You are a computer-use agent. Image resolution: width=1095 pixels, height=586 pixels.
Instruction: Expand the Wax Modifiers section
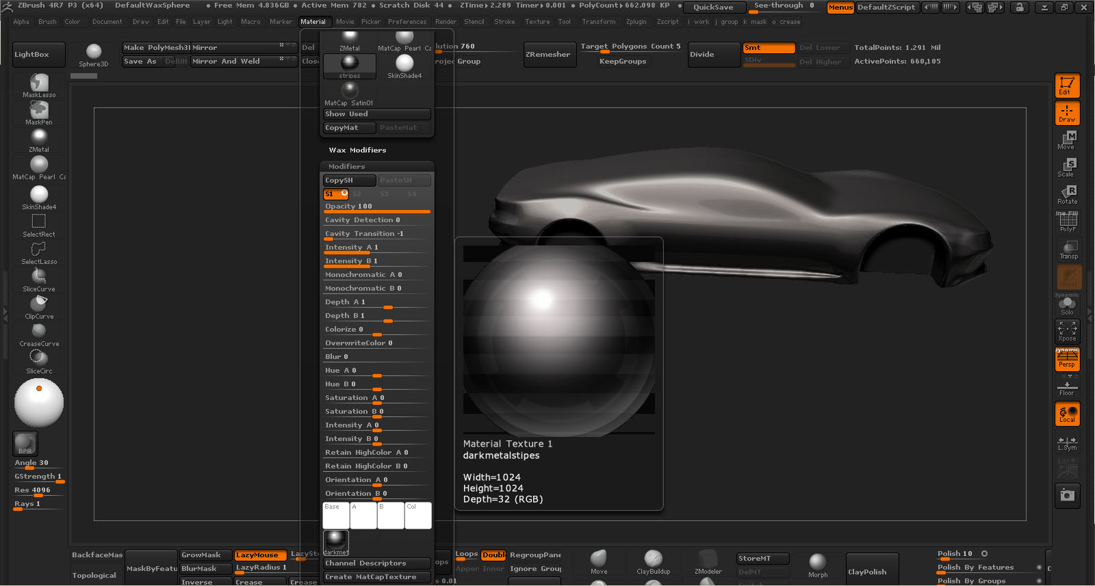point(357,150)
